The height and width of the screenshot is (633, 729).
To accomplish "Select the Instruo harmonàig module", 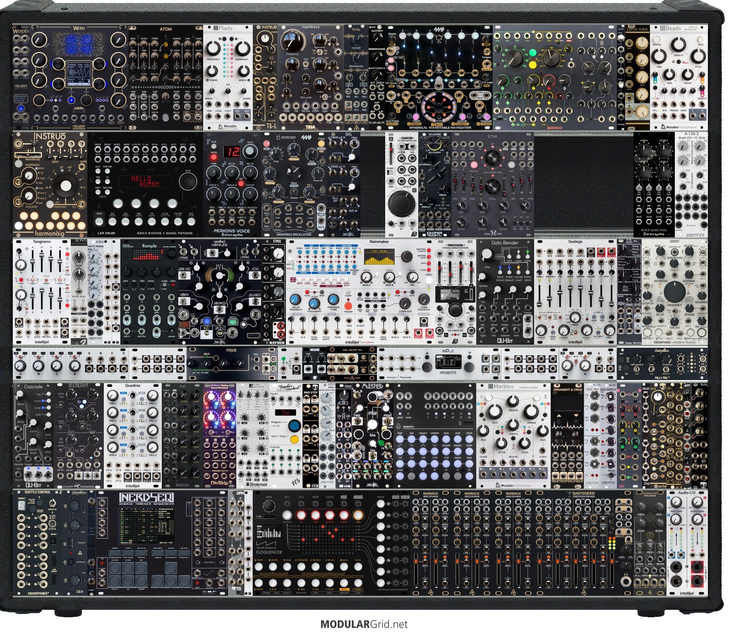I will tap(50, 185).
